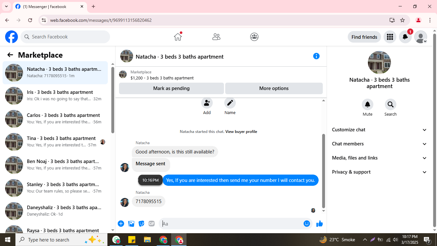Go back using the Marketplace back arrow
The image size is (437, 246).
click(x=10, y=55)
